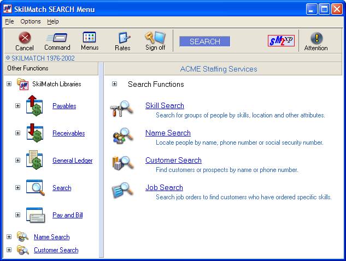Expand the SkilMatch Libraries tree node
Viewport: 346px width, 261px height.
click(9, 84)
